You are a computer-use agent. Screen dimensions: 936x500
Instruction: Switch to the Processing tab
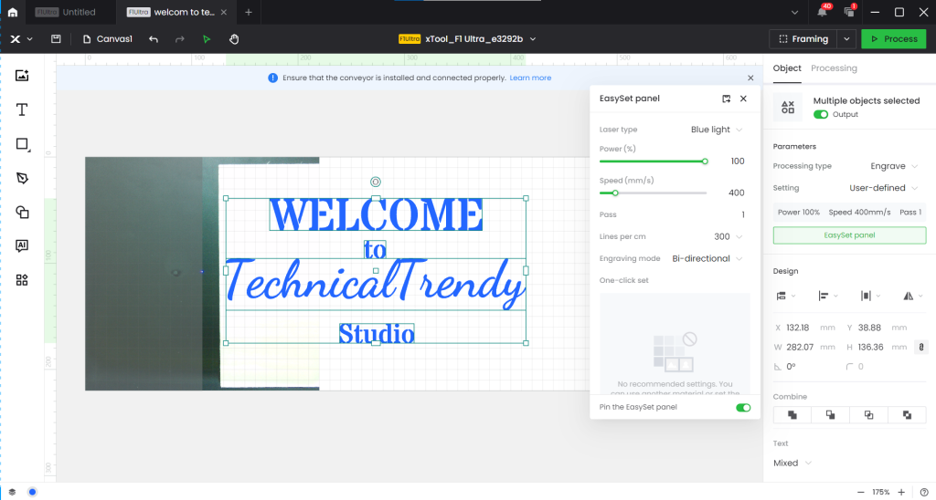(x=834, y=68)
